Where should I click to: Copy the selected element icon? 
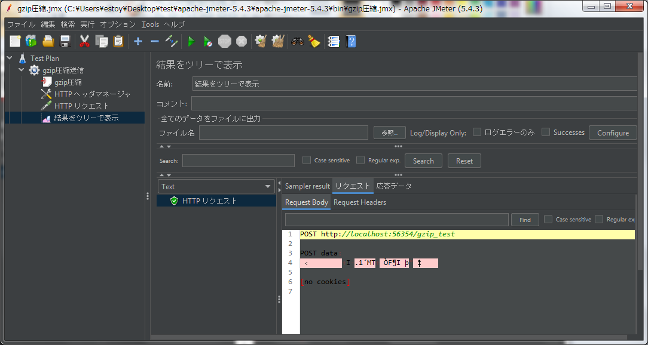pyautogui.click(x=101, y=41)
